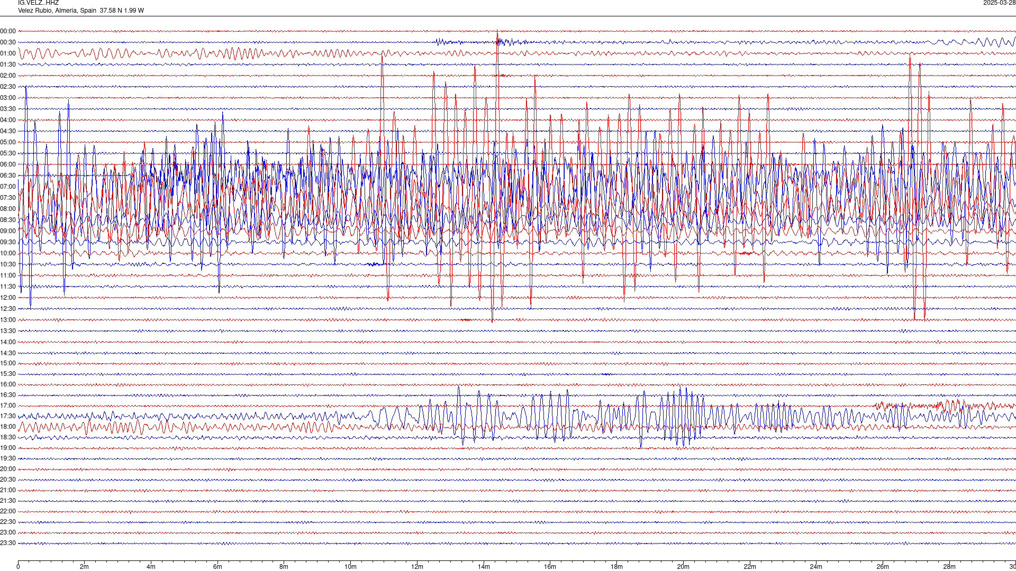Select the 01:00 row time label
Screen dimensions: 1016x571
(8, 53)
